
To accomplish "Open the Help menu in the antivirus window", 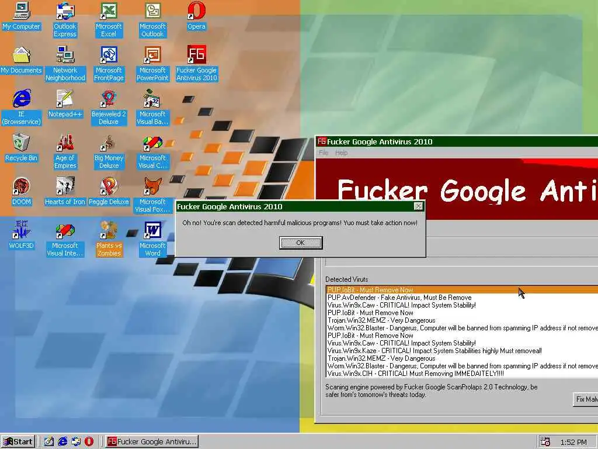I will pyautogui.click(x=341, y=153).
